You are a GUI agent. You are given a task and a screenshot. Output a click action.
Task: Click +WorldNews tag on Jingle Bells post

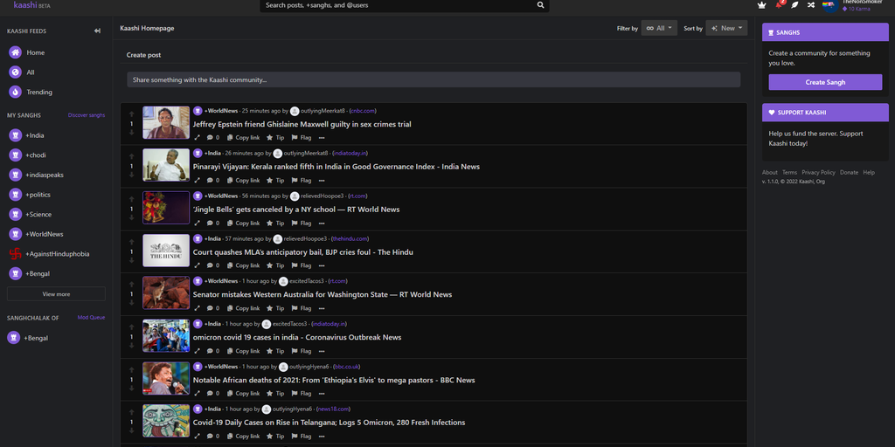221,196
